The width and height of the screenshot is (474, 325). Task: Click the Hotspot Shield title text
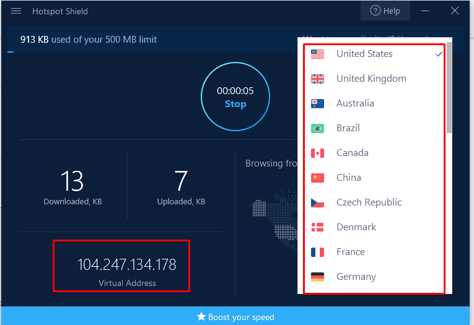point(60,12)
